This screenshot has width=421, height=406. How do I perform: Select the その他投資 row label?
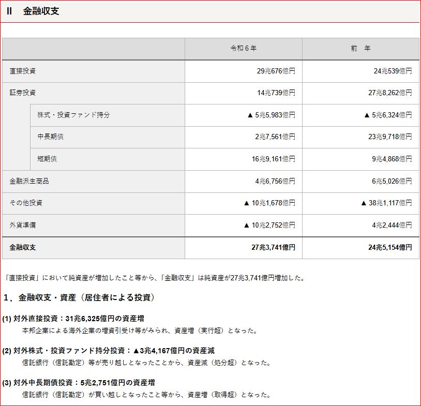tap(26, 203)
